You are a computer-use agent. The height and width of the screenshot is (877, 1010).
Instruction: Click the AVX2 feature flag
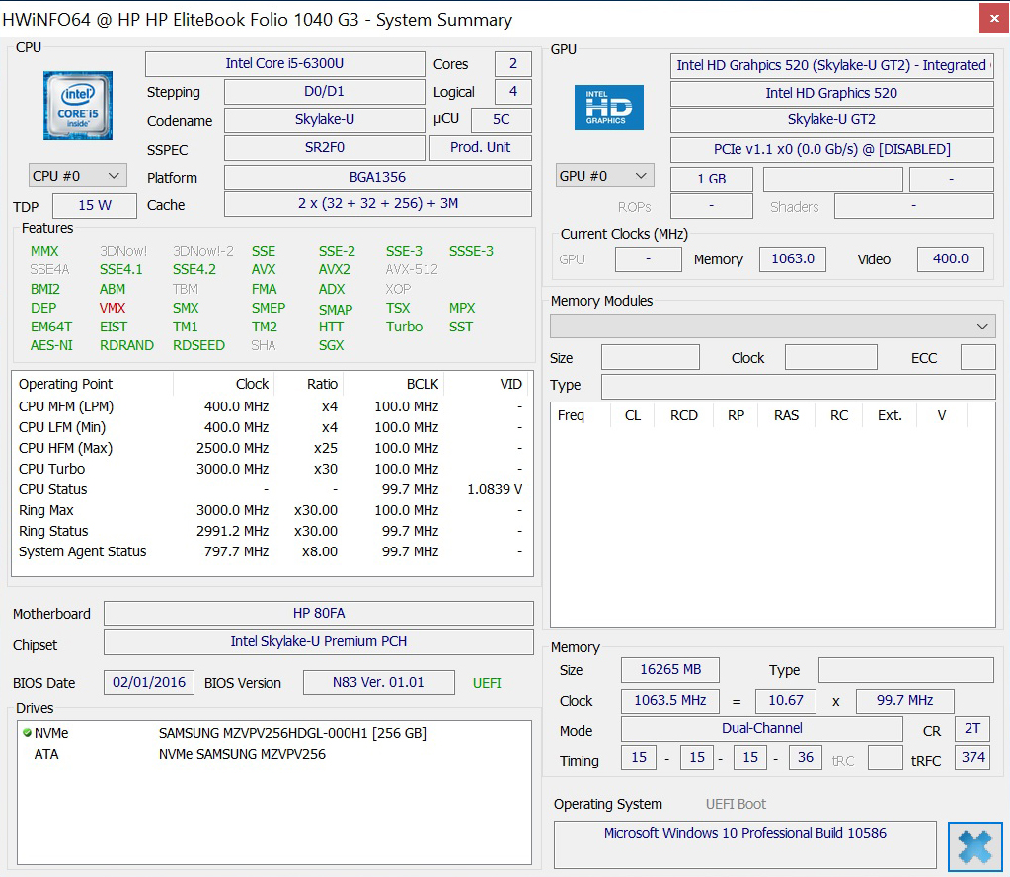tap(335, 269)
